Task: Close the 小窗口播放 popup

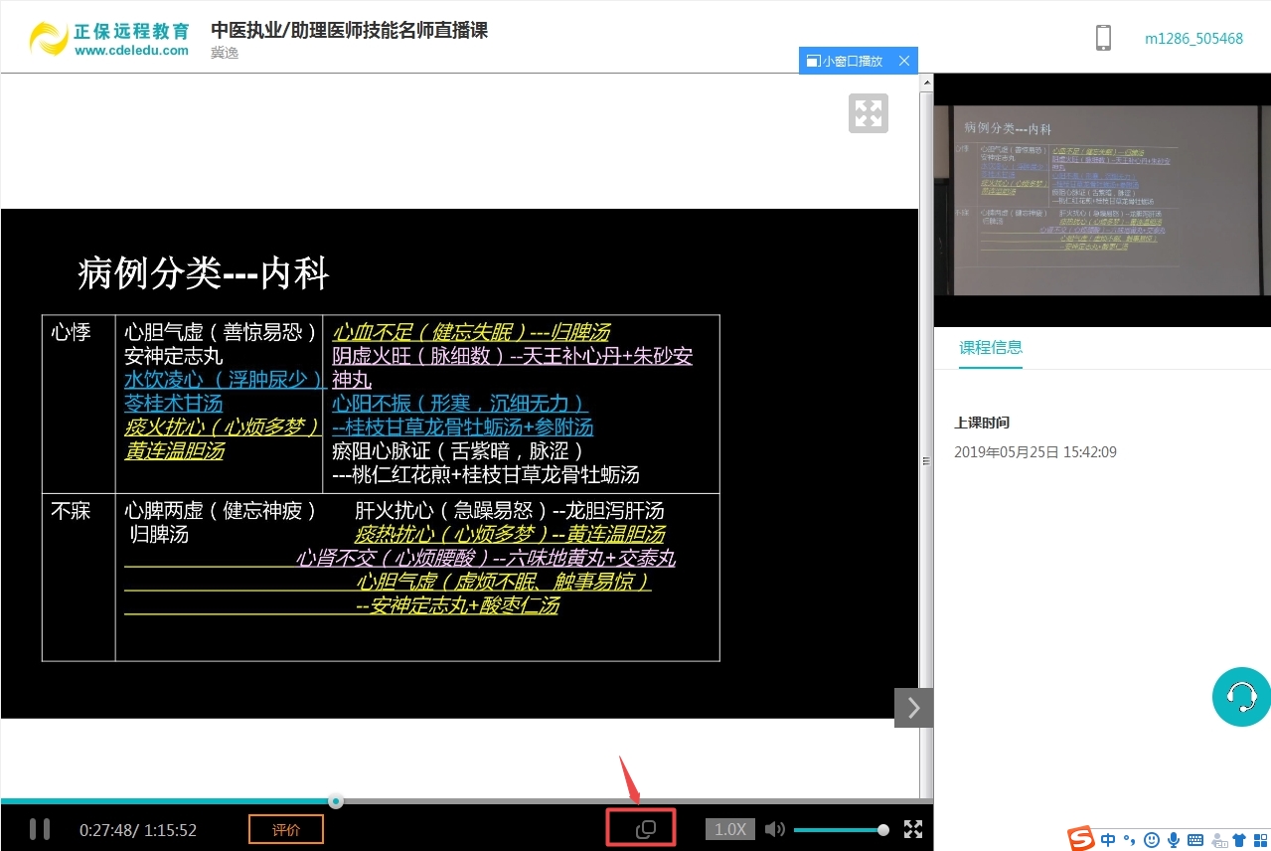Action: (x=903, y=61)
